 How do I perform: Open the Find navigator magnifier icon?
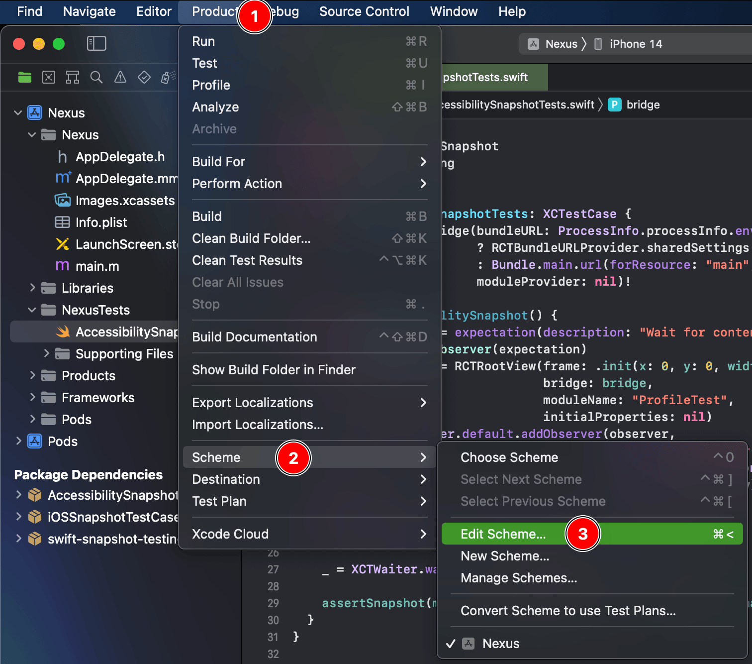96,77
